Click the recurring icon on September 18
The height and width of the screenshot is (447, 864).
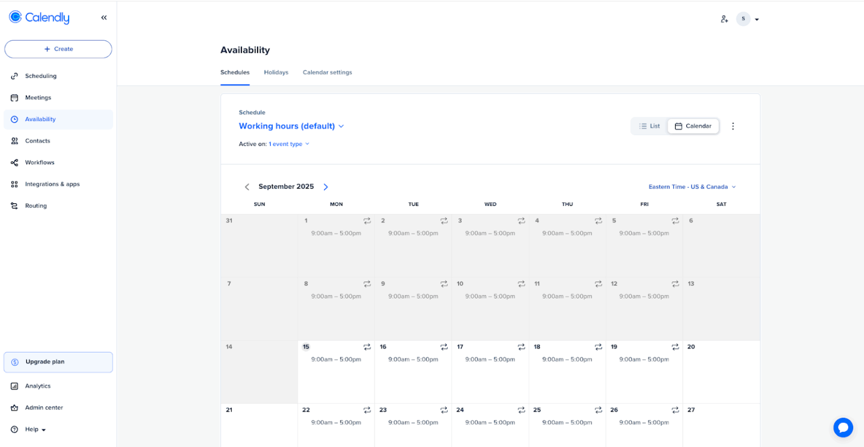pyautogui.click(x=598, y=347)
